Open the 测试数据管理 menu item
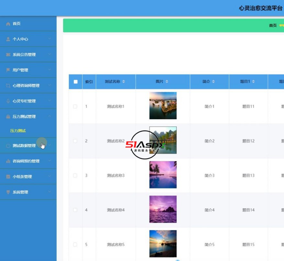Viewport: 284px width, 261px height. [24, 146]
